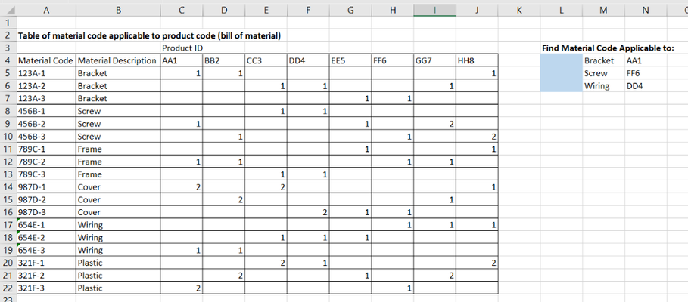688x302 pixels.
Task: Click material code 123A-2
Action: [46, 86]
